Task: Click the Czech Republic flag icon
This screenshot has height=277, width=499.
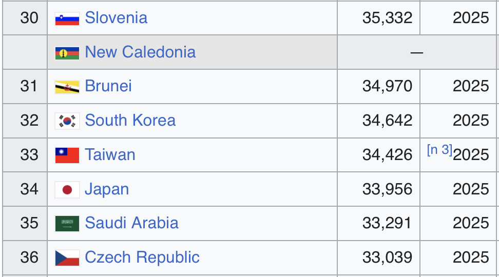Action: coord(67,258)
